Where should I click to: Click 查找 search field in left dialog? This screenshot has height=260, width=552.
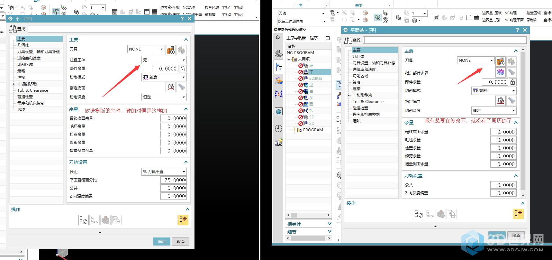[x=109, y=29]
